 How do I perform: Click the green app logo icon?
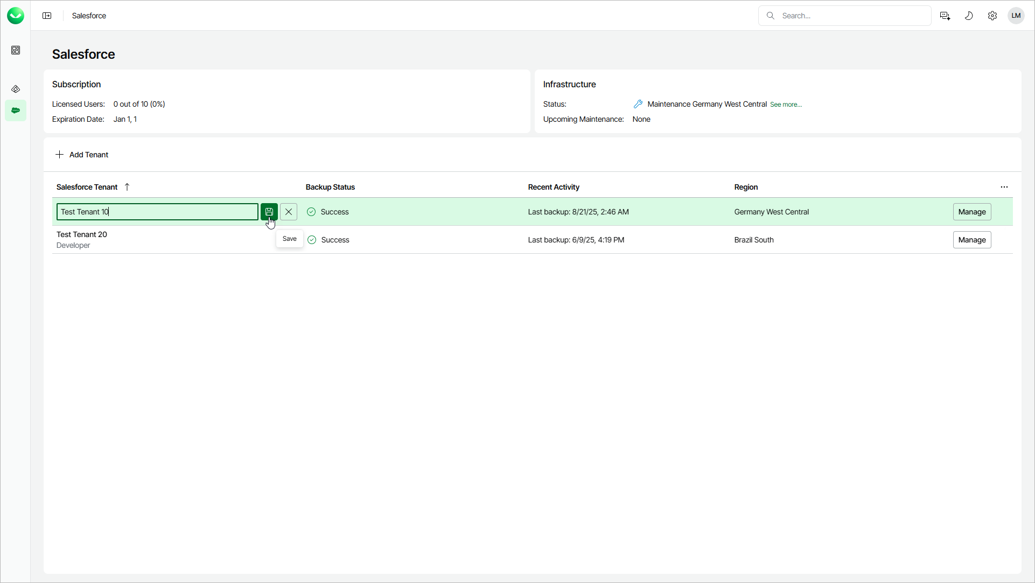pos(16,16)
